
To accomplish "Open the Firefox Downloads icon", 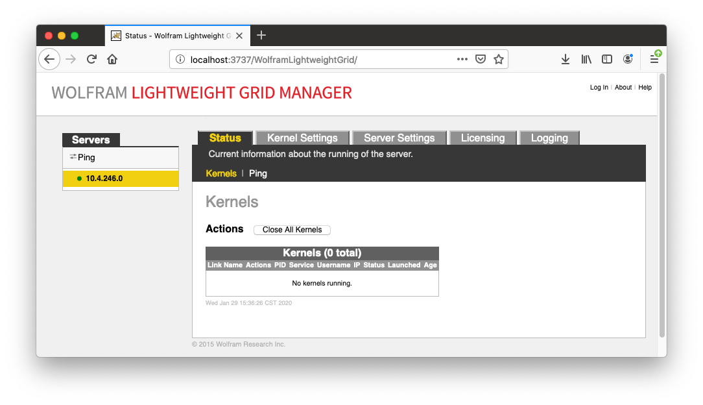I will (x=565, y=59).
